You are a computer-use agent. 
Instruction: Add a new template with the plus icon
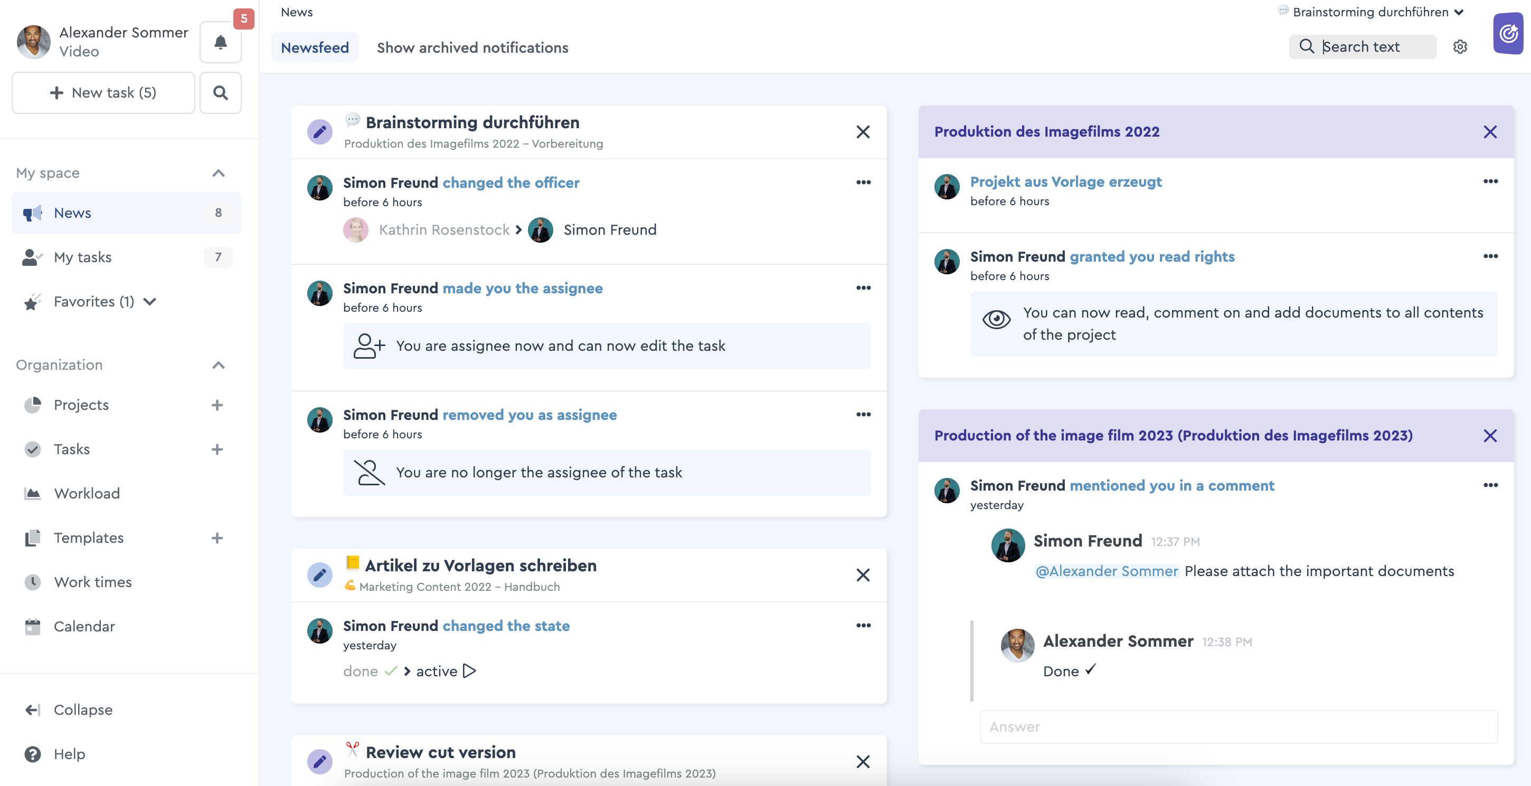point(217,538)
